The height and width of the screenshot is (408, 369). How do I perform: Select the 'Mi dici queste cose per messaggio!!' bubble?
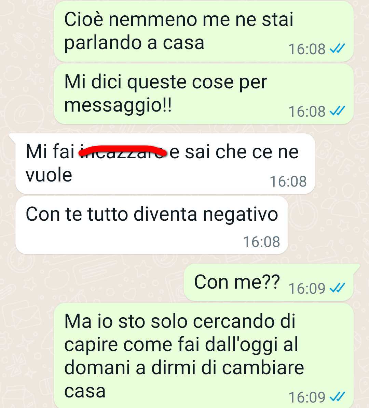click(x=204, y=94)
